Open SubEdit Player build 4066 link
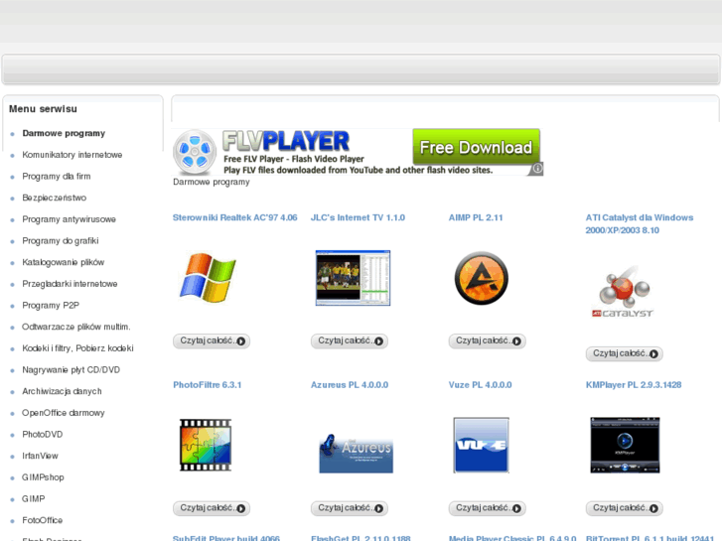 point(226,538)
